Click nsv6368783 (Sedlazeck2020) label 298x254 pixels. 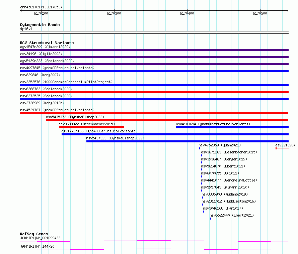pos(46,89)
